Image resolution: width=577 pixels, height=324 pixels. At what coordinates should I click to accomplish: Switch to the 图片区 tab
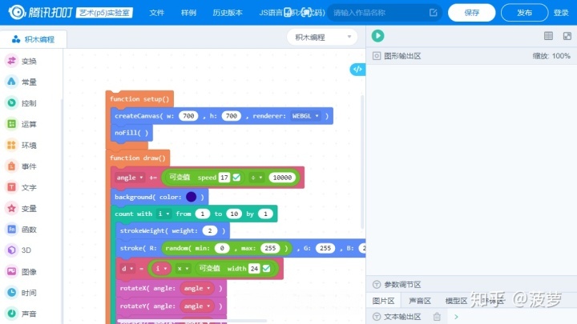tap(383, 301)
